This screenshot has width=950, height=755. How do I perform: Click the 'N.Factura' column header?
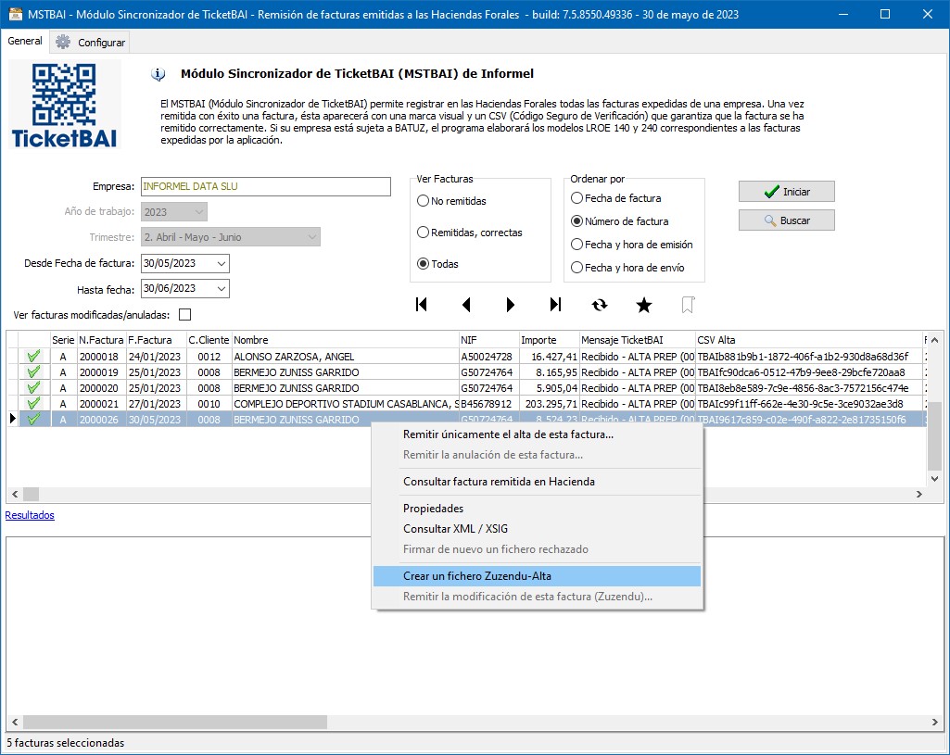click(x=101, y=340)
